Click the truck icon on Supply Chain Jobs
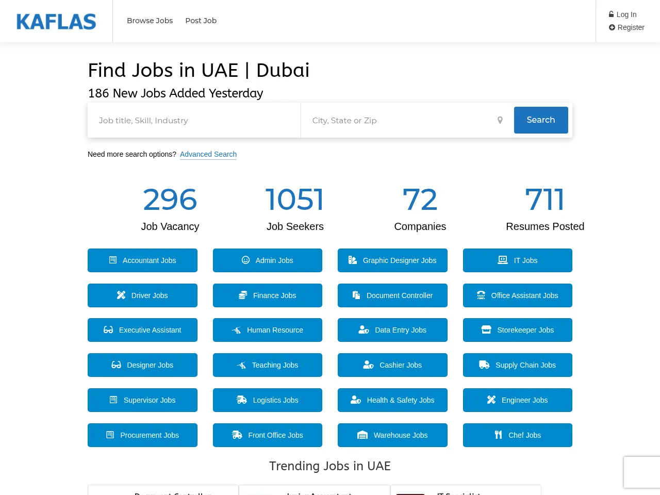Viewport: 660px width, 495px height. pos(484,365)
